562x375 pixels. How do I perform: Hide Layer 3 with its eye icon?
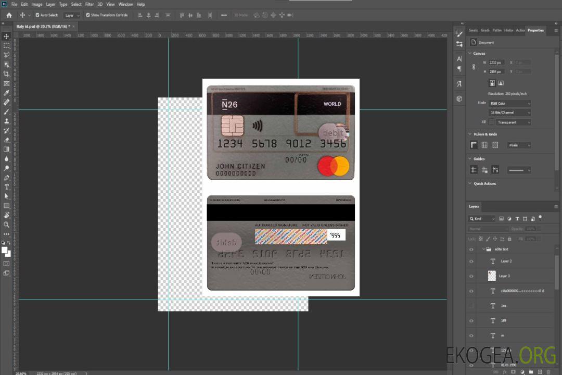tap(471, 277)
